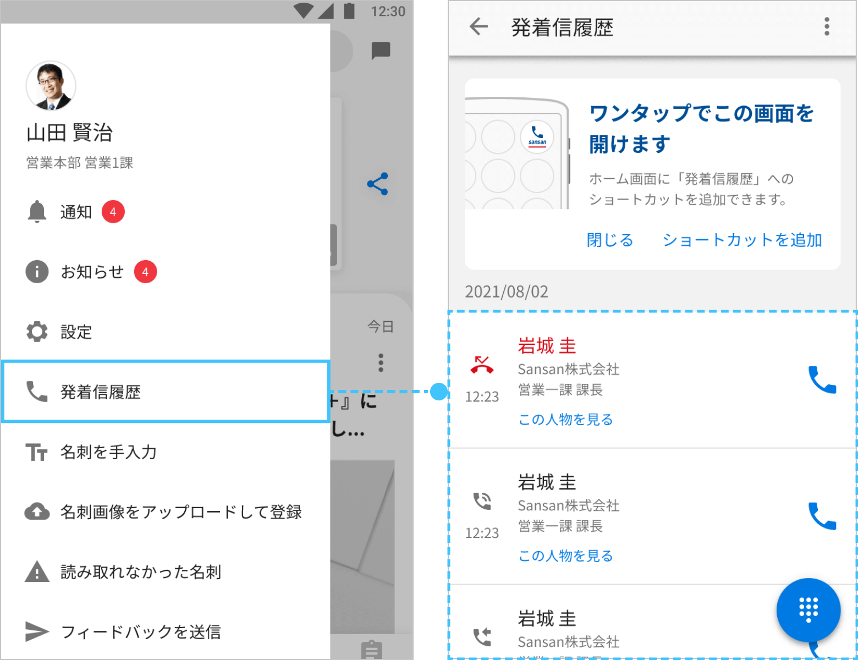The width and height of the screenshot is (858, 660).
Task: Open the 通知 notifications menu item
Action: 165,212
